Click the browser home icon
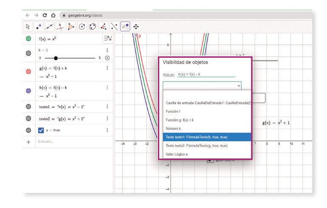Screen dimensions: 327x208 [x=54, y=15]
